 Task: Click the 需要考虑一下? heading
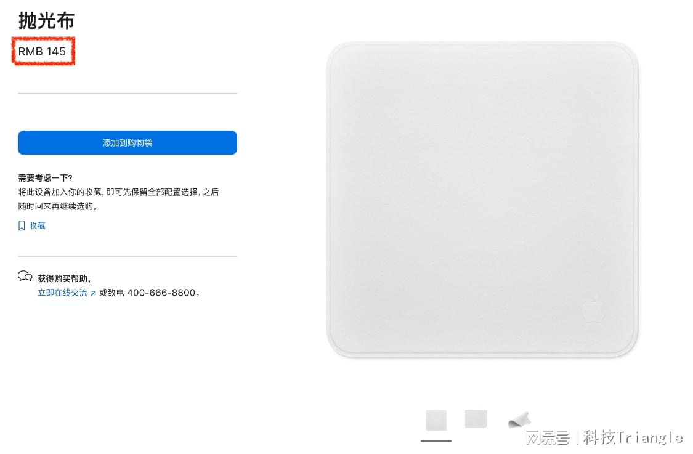pos(45,177)
